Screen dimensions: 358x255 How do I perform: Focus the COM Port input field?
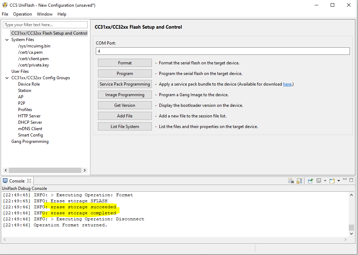coord(222,51)
